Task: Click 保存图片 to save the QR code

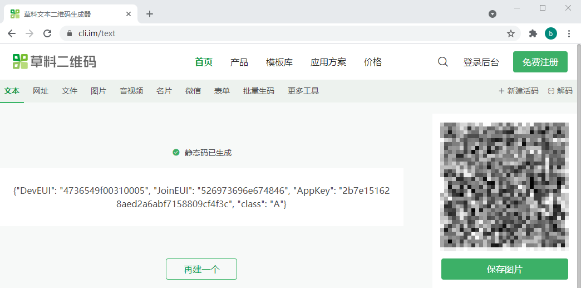Action: (504, 269)
